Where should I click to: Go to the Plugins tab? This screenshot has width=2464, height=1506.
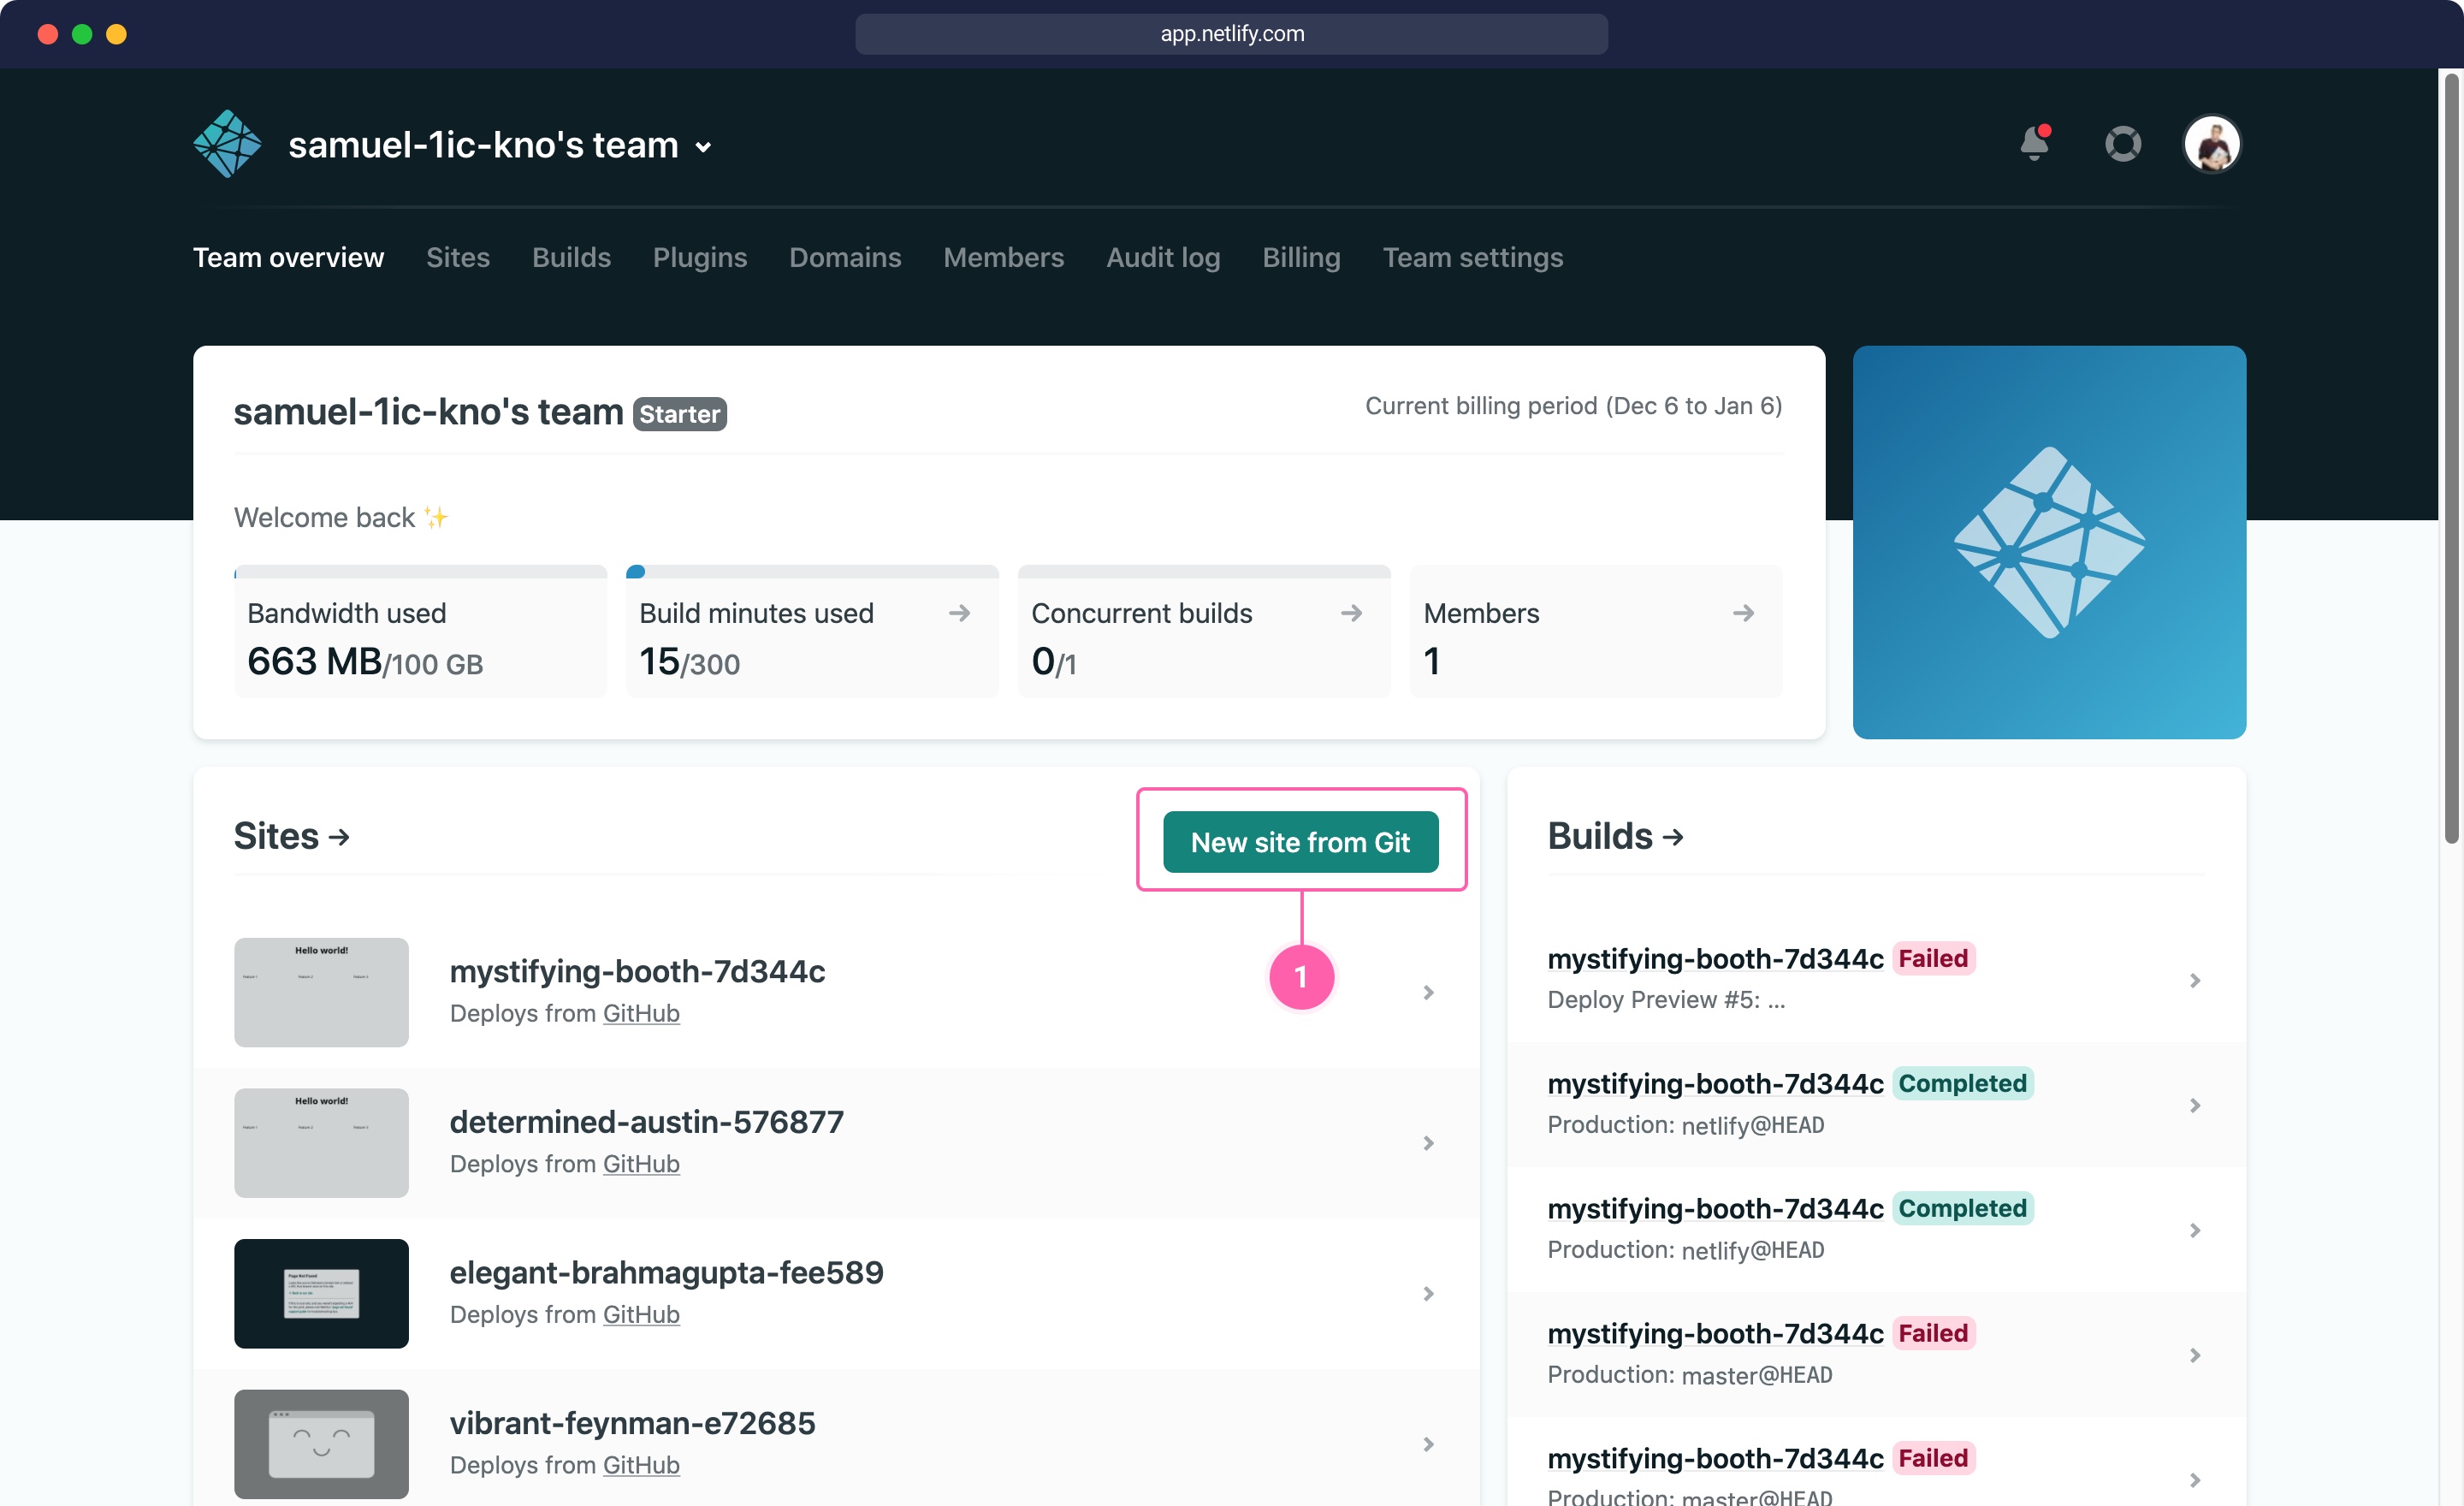tap(700, 257)
